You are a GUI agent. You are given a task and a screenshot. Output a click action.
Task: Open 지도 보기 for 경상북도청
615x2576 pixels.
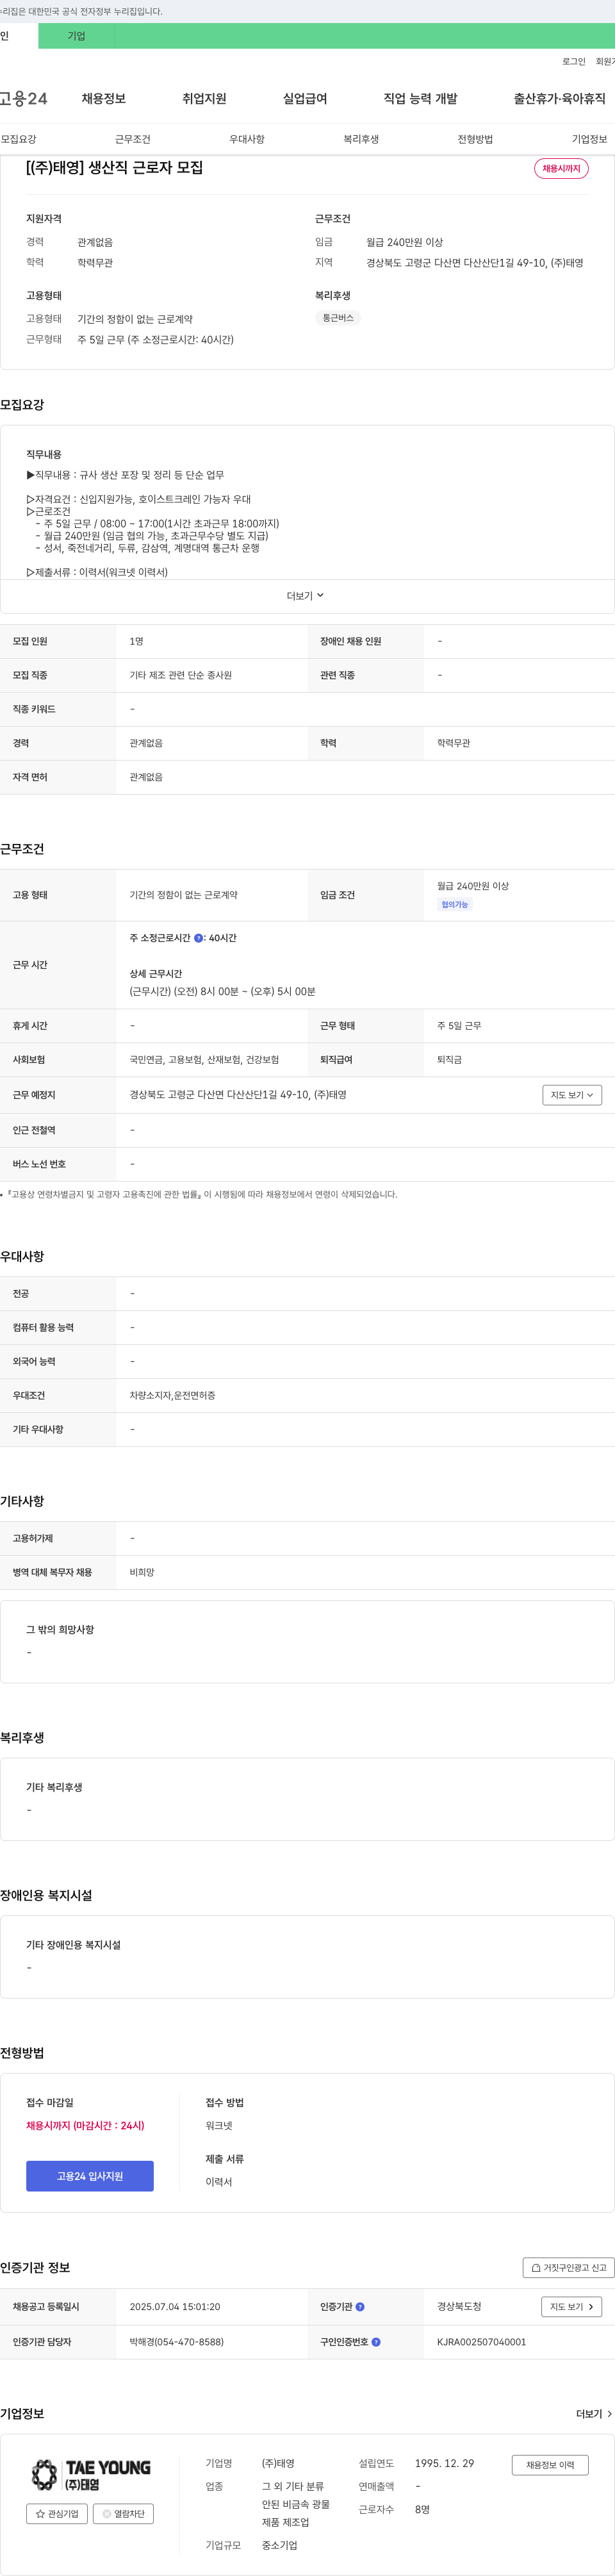tap(572, 2307)
